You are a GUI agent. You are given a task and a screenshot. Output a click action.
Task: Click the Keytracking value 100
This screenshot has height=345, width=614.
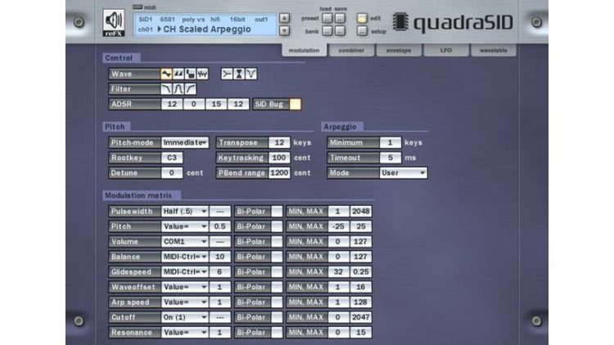point(279,158)
